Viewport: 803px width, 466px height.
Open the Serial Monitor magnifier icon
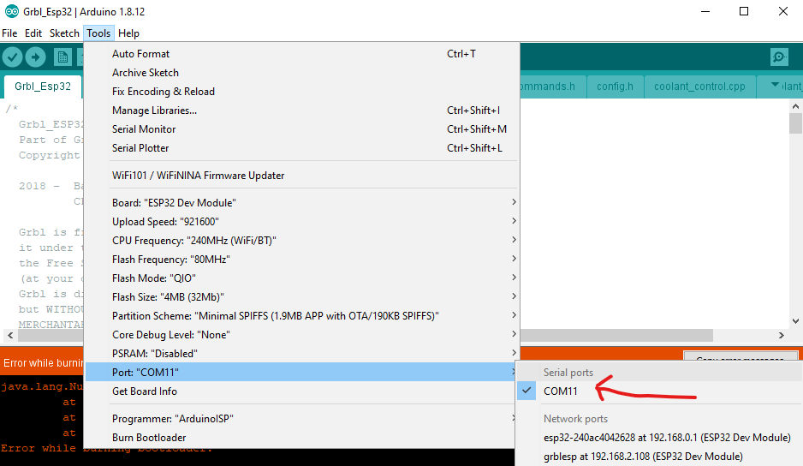[x=779, y=57]
